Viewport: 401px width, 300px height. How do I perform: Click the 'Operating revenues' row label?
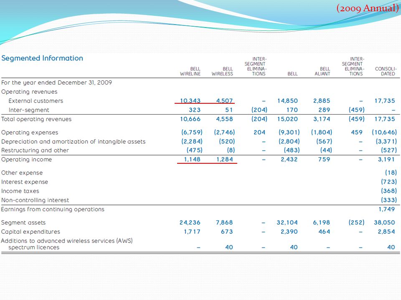tap(29, 92)
